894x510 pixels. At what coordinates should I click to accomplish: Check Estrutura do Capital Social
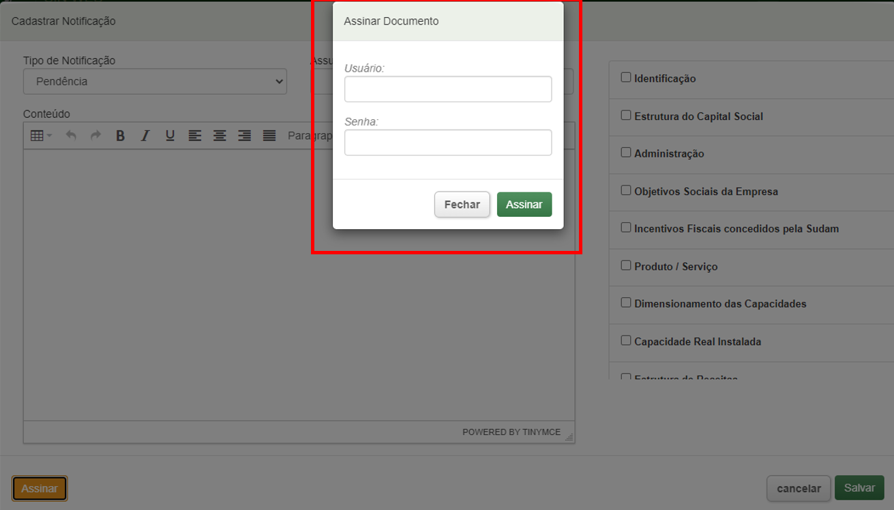pos(625,115)
